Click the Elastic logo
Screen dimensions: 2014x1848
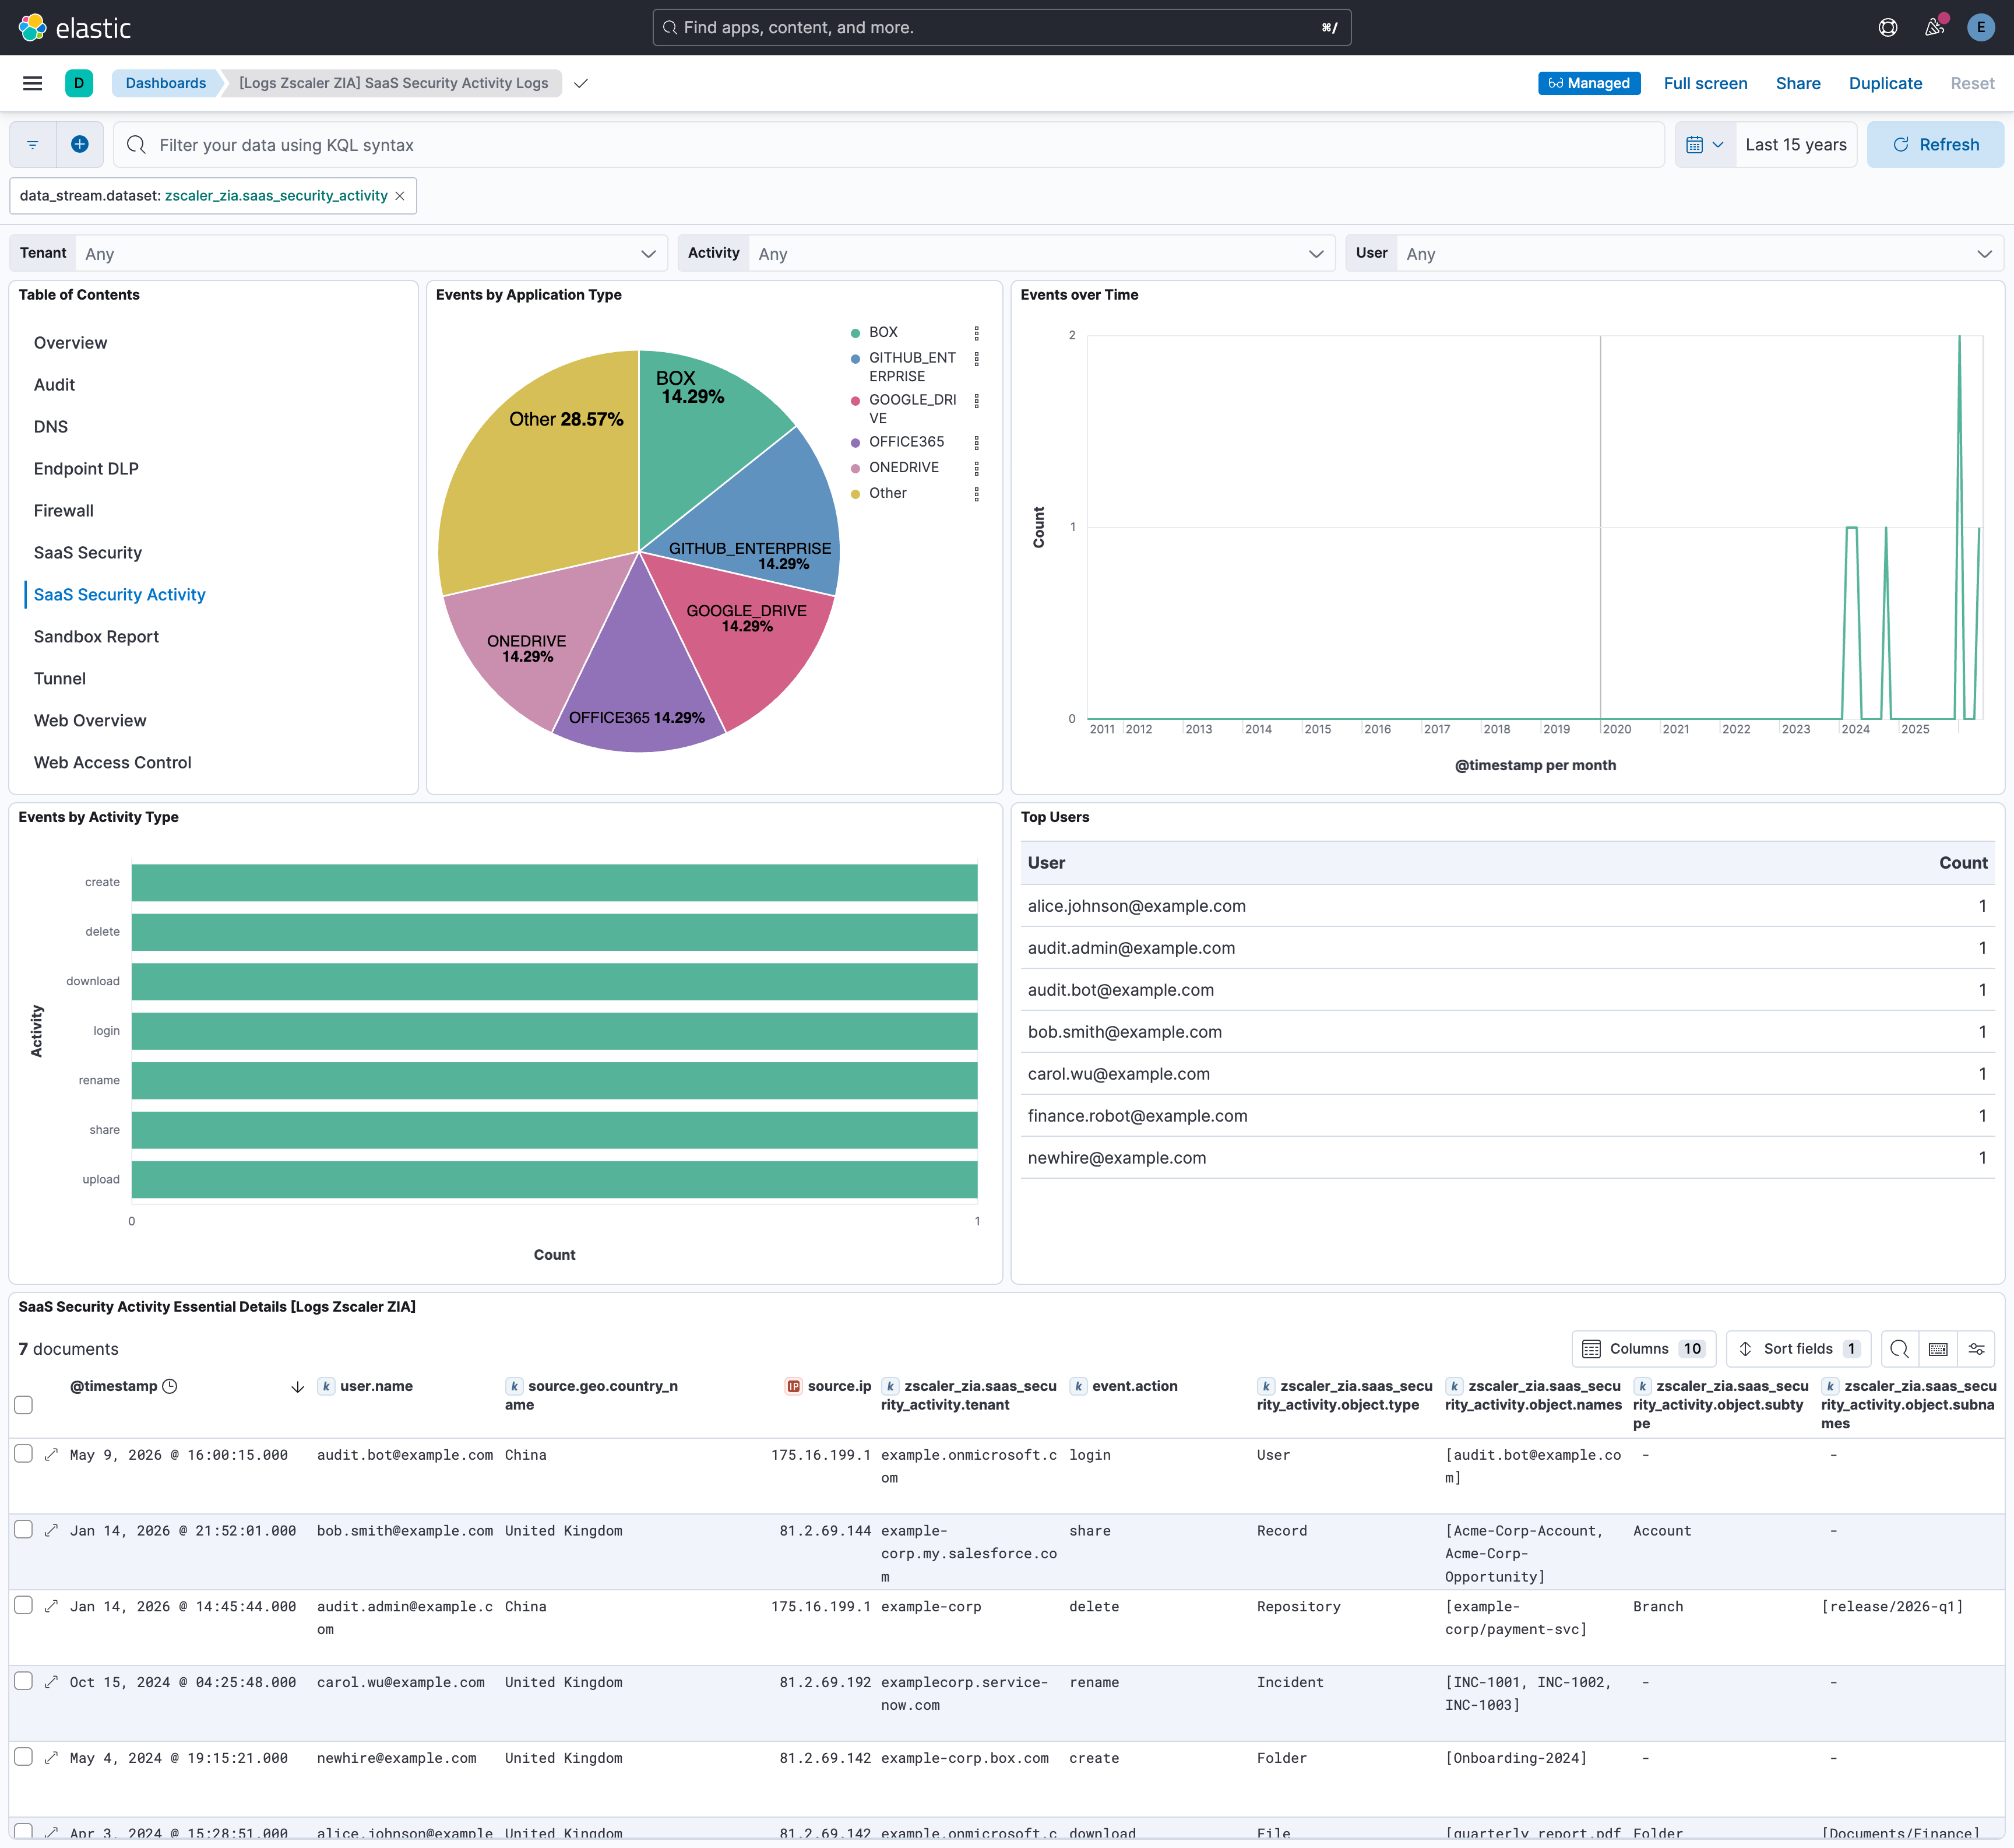pyautogui.click(x=74, y=27)
